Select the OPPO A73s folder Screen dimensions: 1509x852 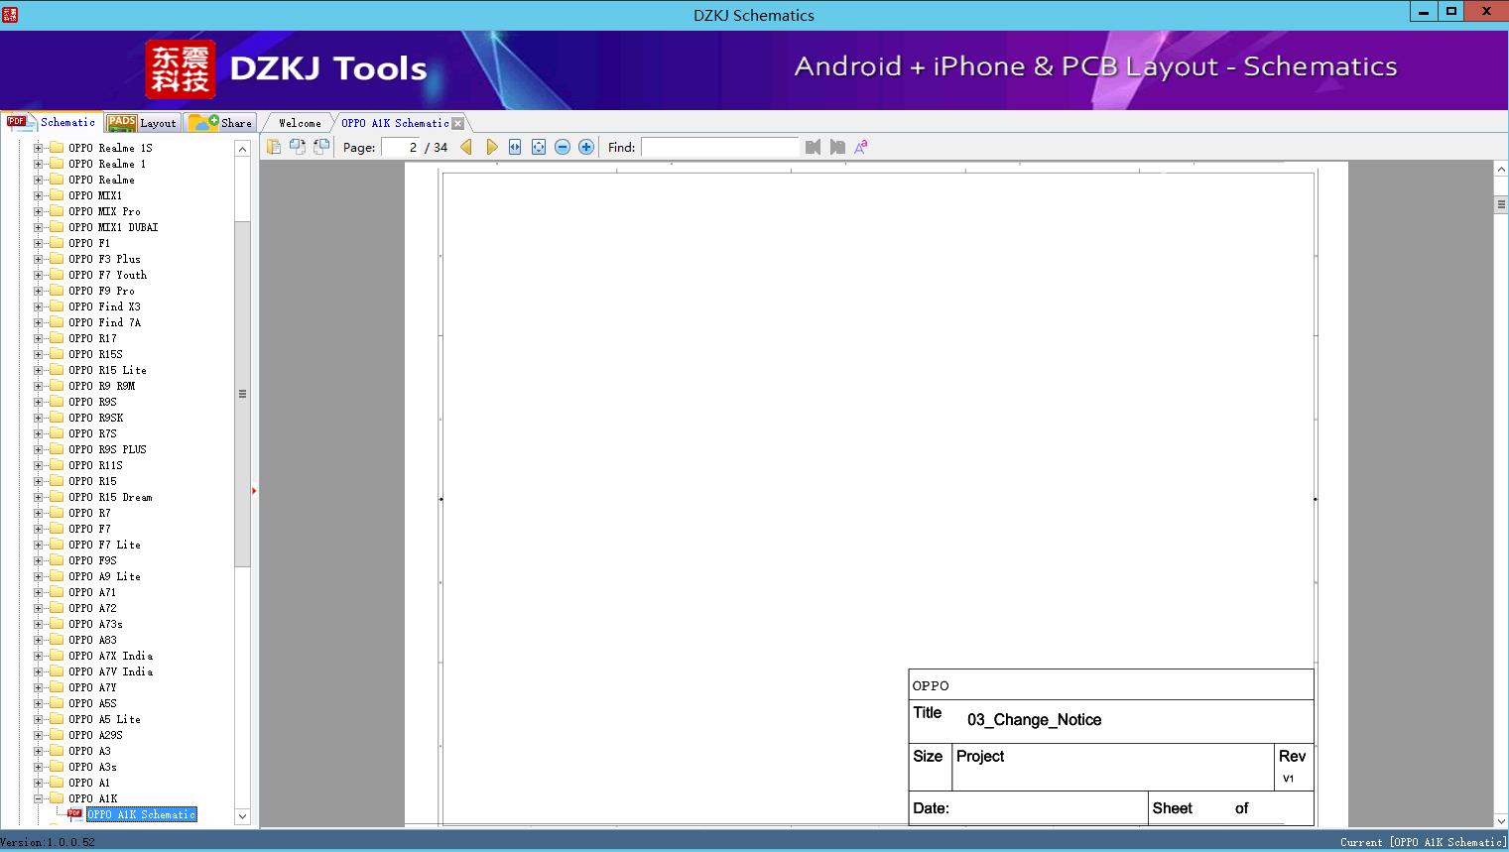95,624
